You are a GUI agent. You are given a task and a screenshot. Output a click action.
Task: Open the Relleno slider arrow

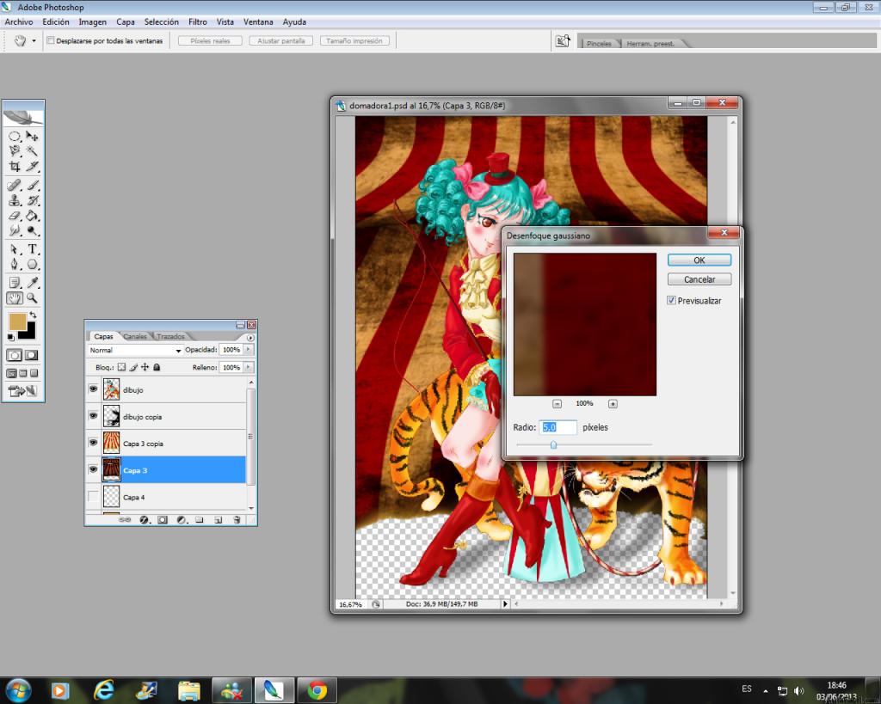click(x=249, y=367)
